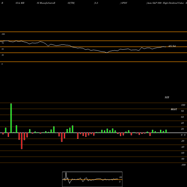This screenshot has height=187, width=187.
Task: Click the MR value 88.67
Action: pos(174,109)
